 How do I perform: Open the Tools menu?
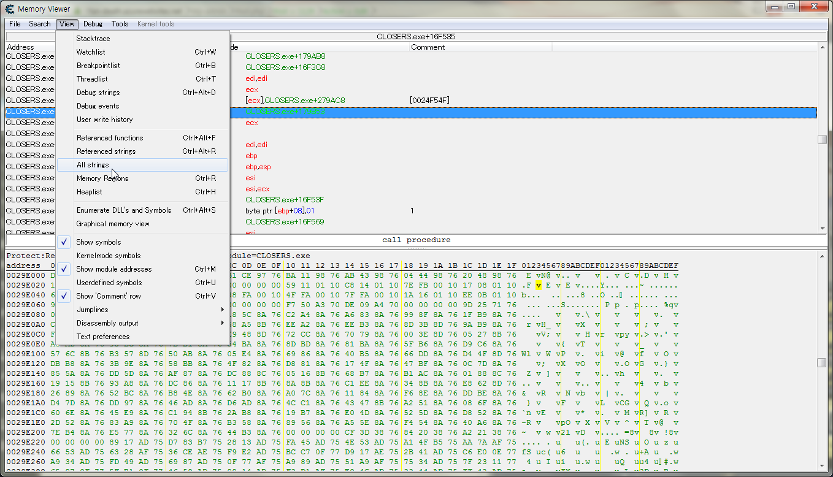pyautogui.click(x=120, y=24)
